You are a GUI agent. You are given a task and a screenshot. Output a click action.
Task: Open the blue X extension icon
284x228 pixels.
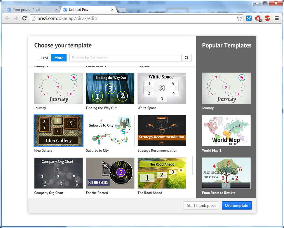pyautogui.click(x=249, y=18)
